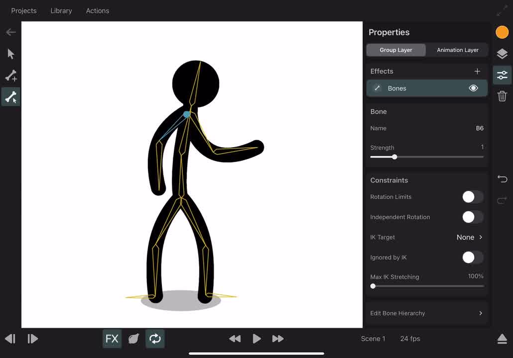513x358 pixels.
Task: Open the IK Target None selector
Action: tap(469, 237)
